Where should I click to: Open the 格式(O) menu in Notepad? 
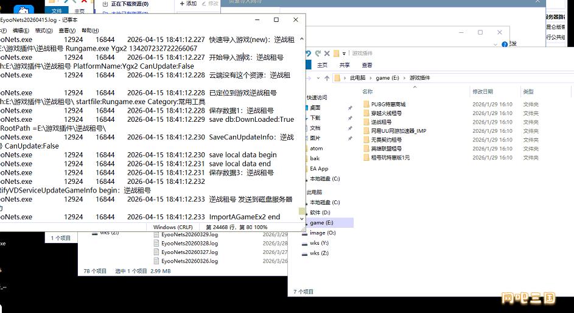pyautogui.click(x=44, y=30)
